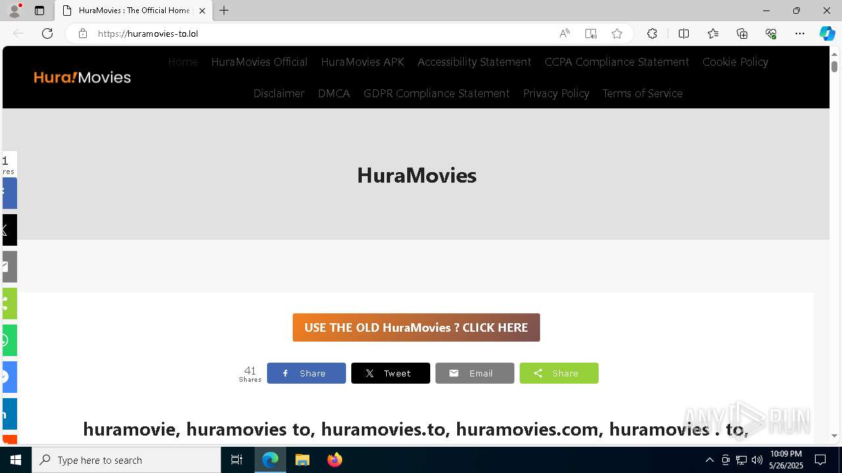
Task: Click USE THE OLD HuraMovies button
Action: pyautogui.click(x=416, y=327)
